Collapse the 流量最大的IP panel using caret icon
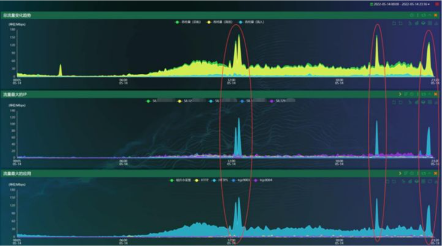The height and width of the screenshot is (246, 442). pyautogui.click(x=430, y=94)
